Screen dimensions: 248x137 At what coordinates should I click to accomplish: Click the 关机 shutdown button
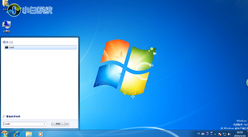tap(58, 124)
